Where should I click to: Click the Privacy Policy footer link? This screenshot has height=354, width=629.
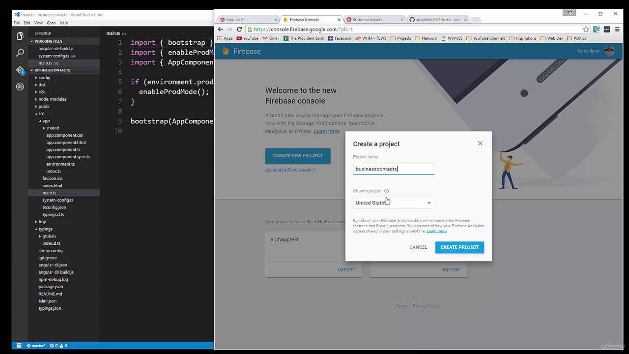(x=426, y=306)
